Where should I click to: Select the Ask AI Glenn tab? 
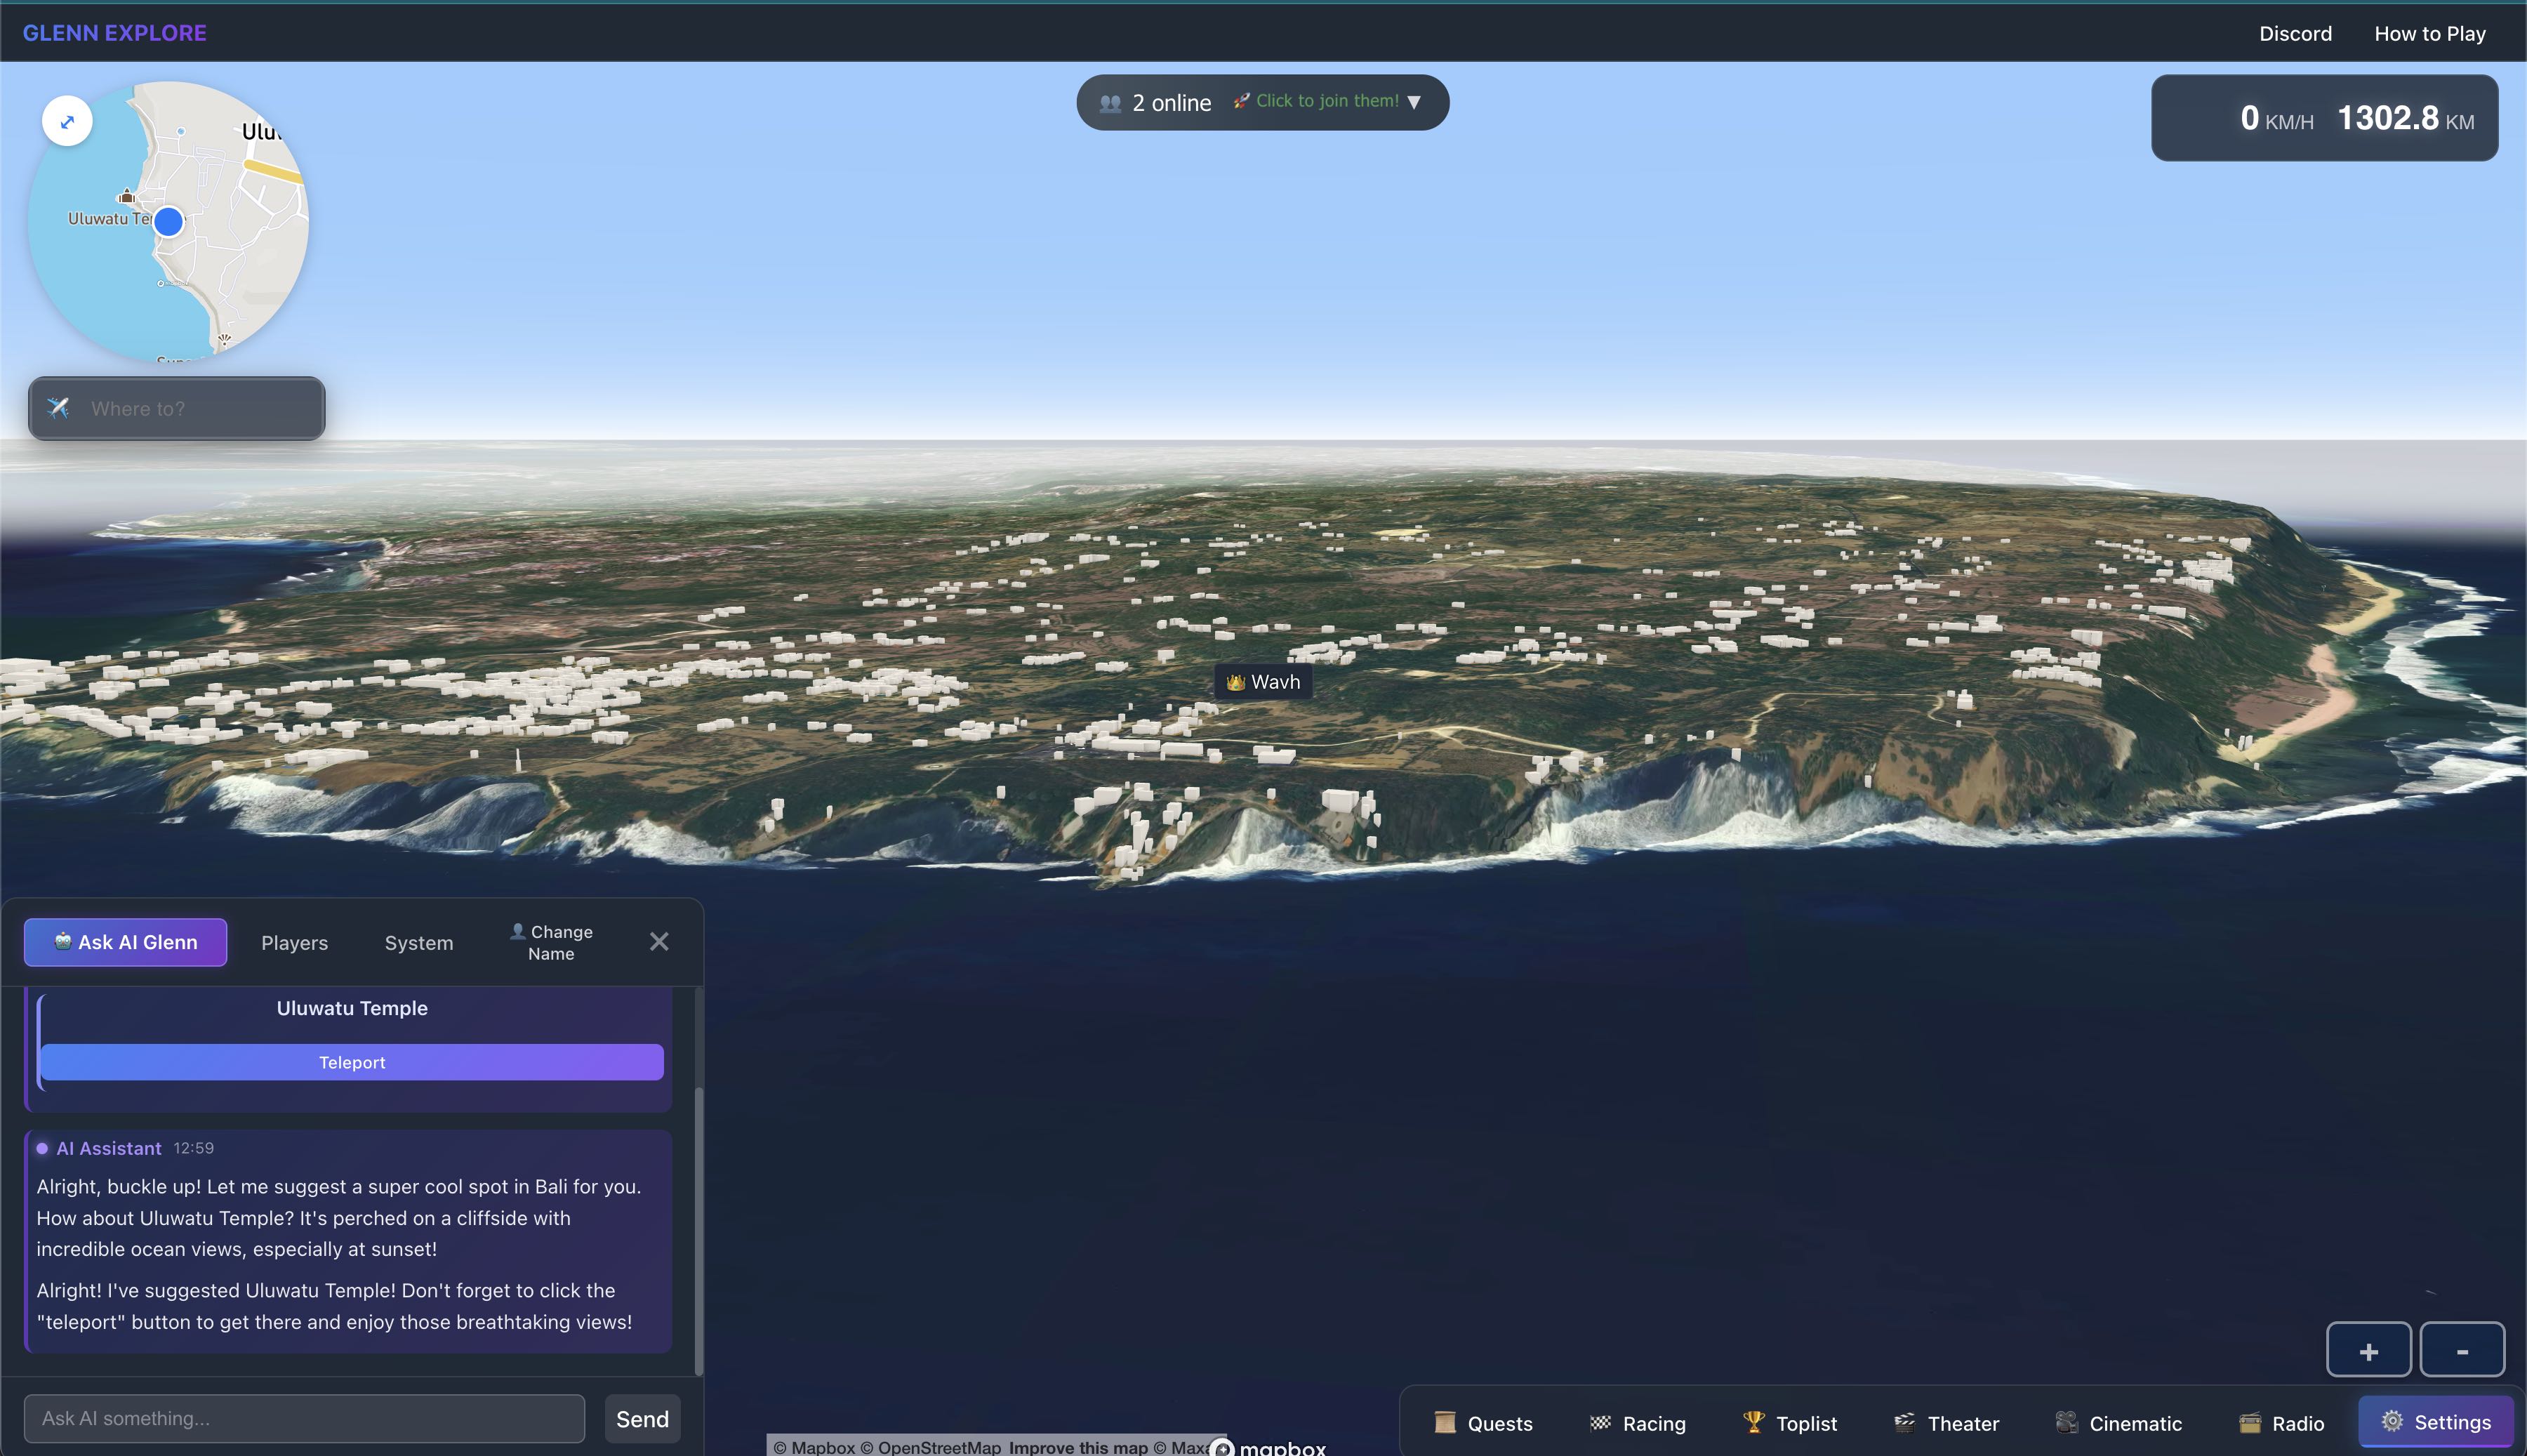pyautogui.click(x=126, y=942)
